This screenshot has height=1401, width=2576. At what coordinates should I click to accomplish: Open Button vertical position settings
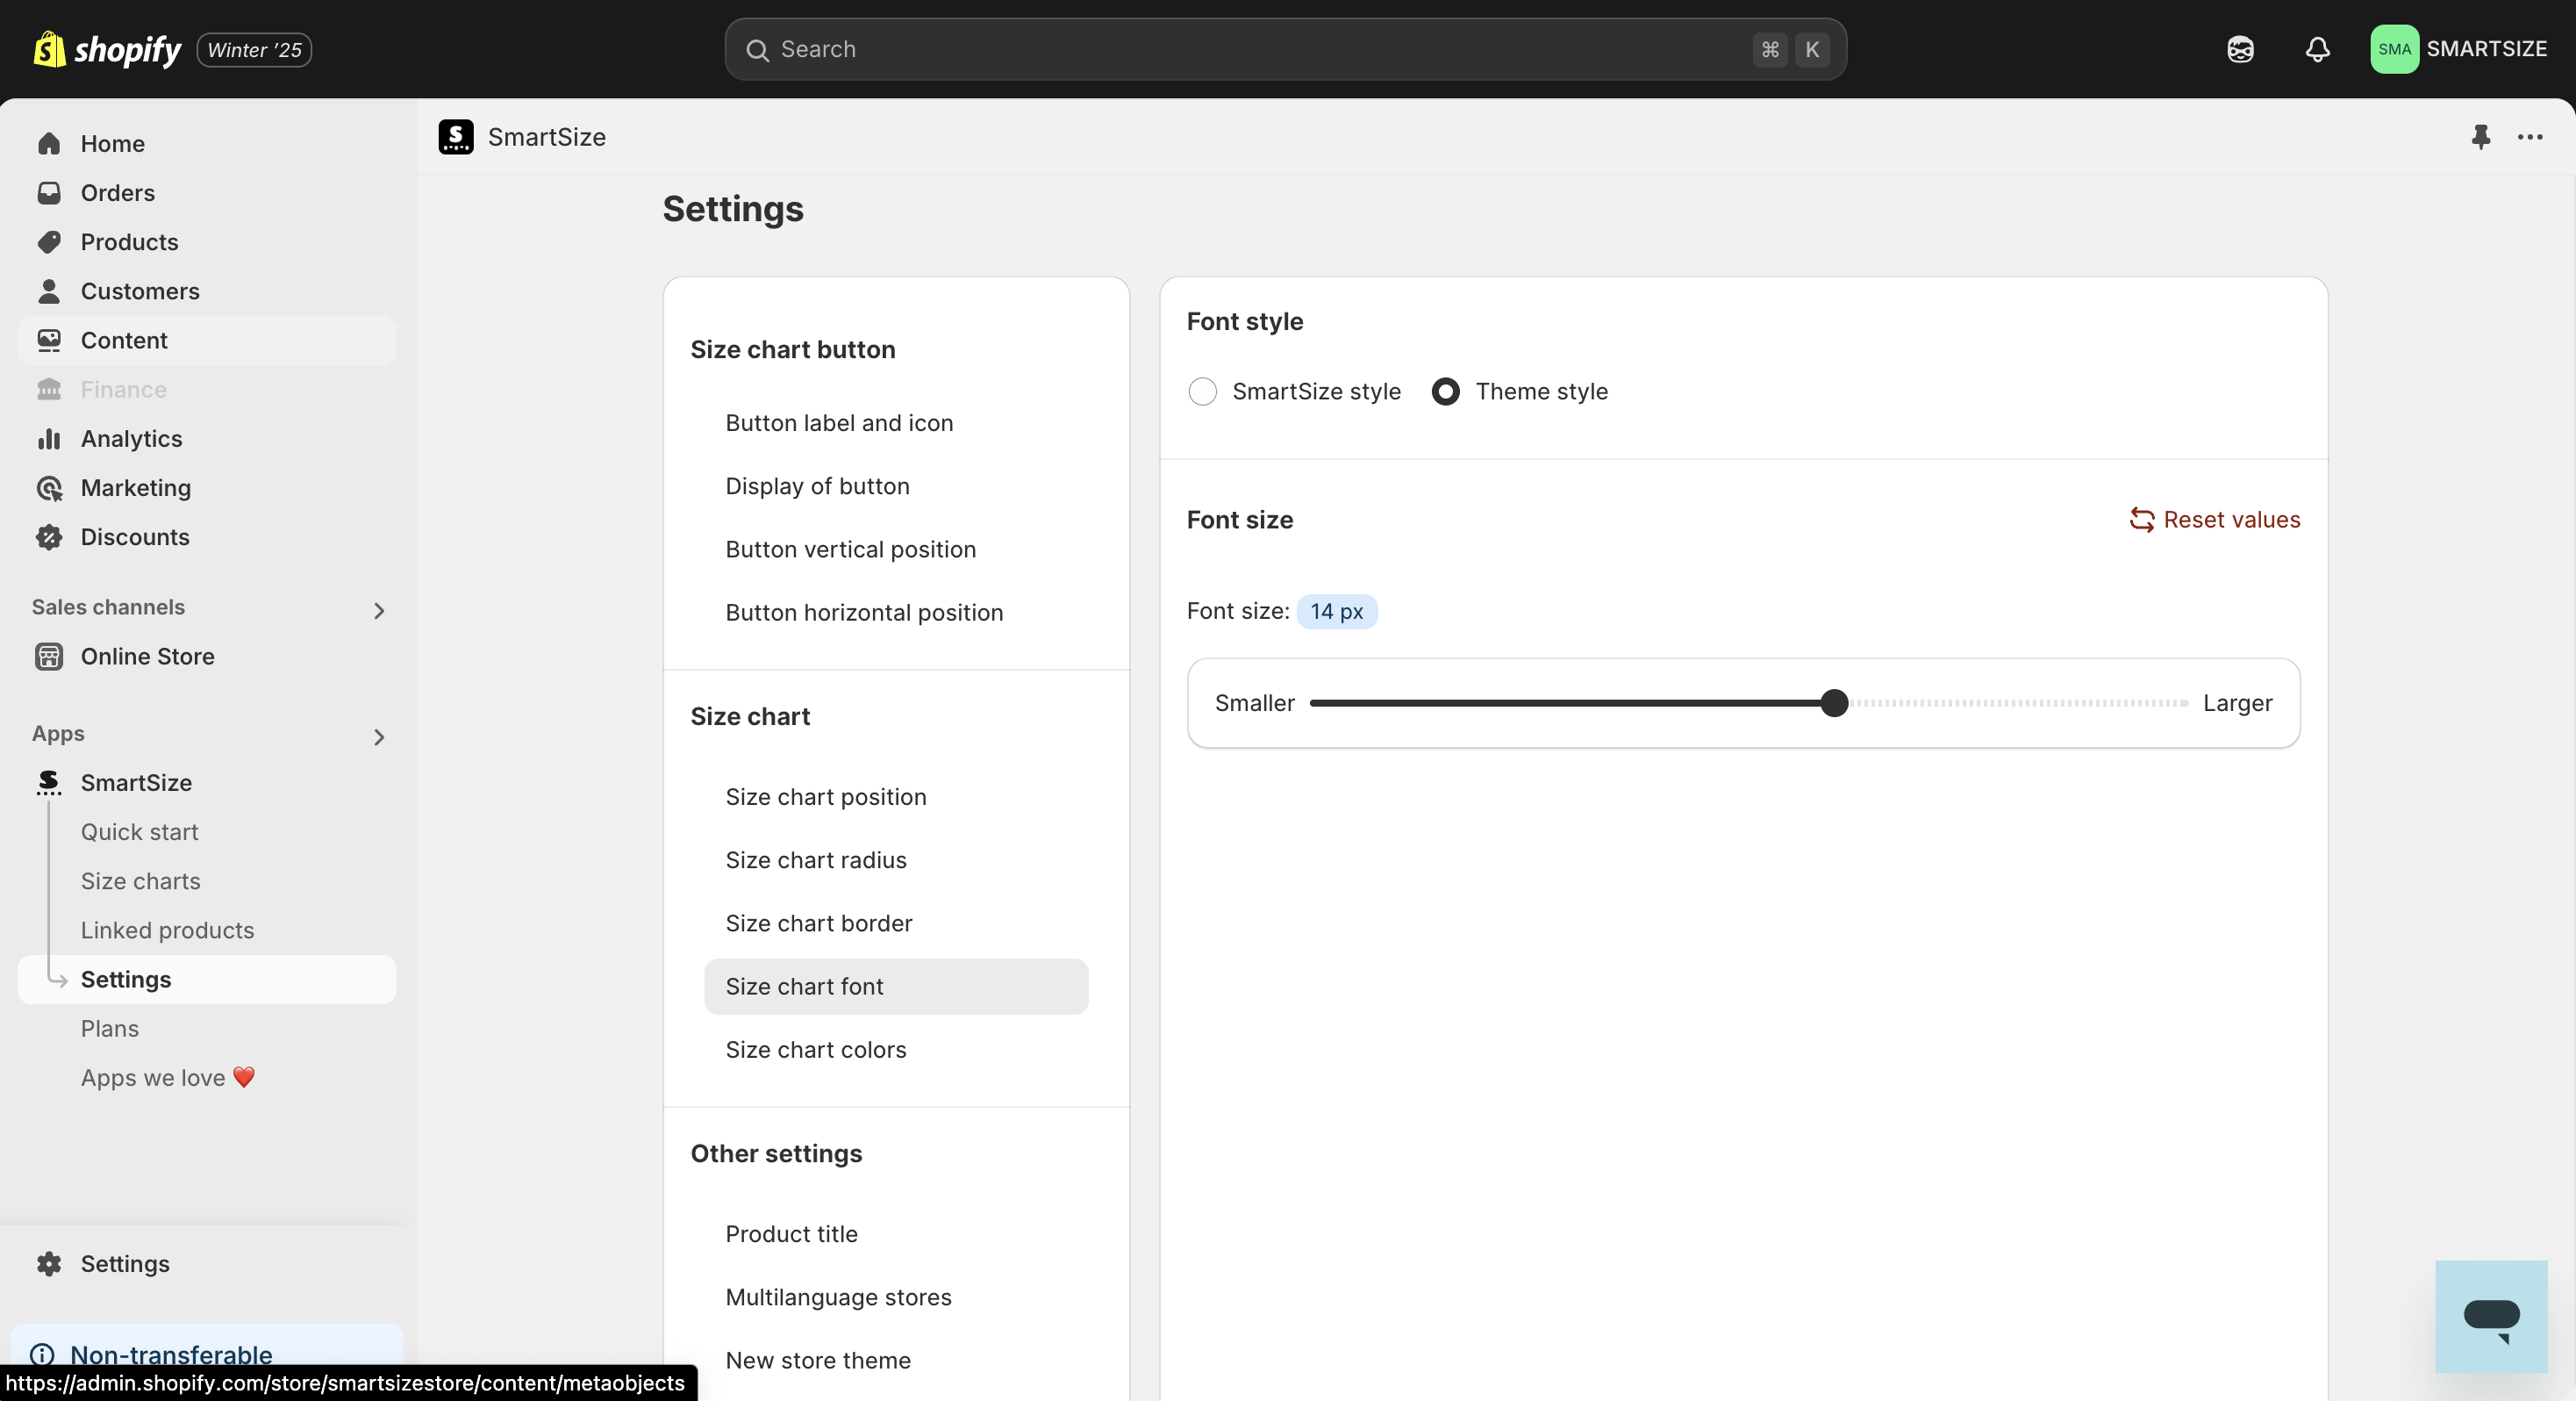click(850, 549)
